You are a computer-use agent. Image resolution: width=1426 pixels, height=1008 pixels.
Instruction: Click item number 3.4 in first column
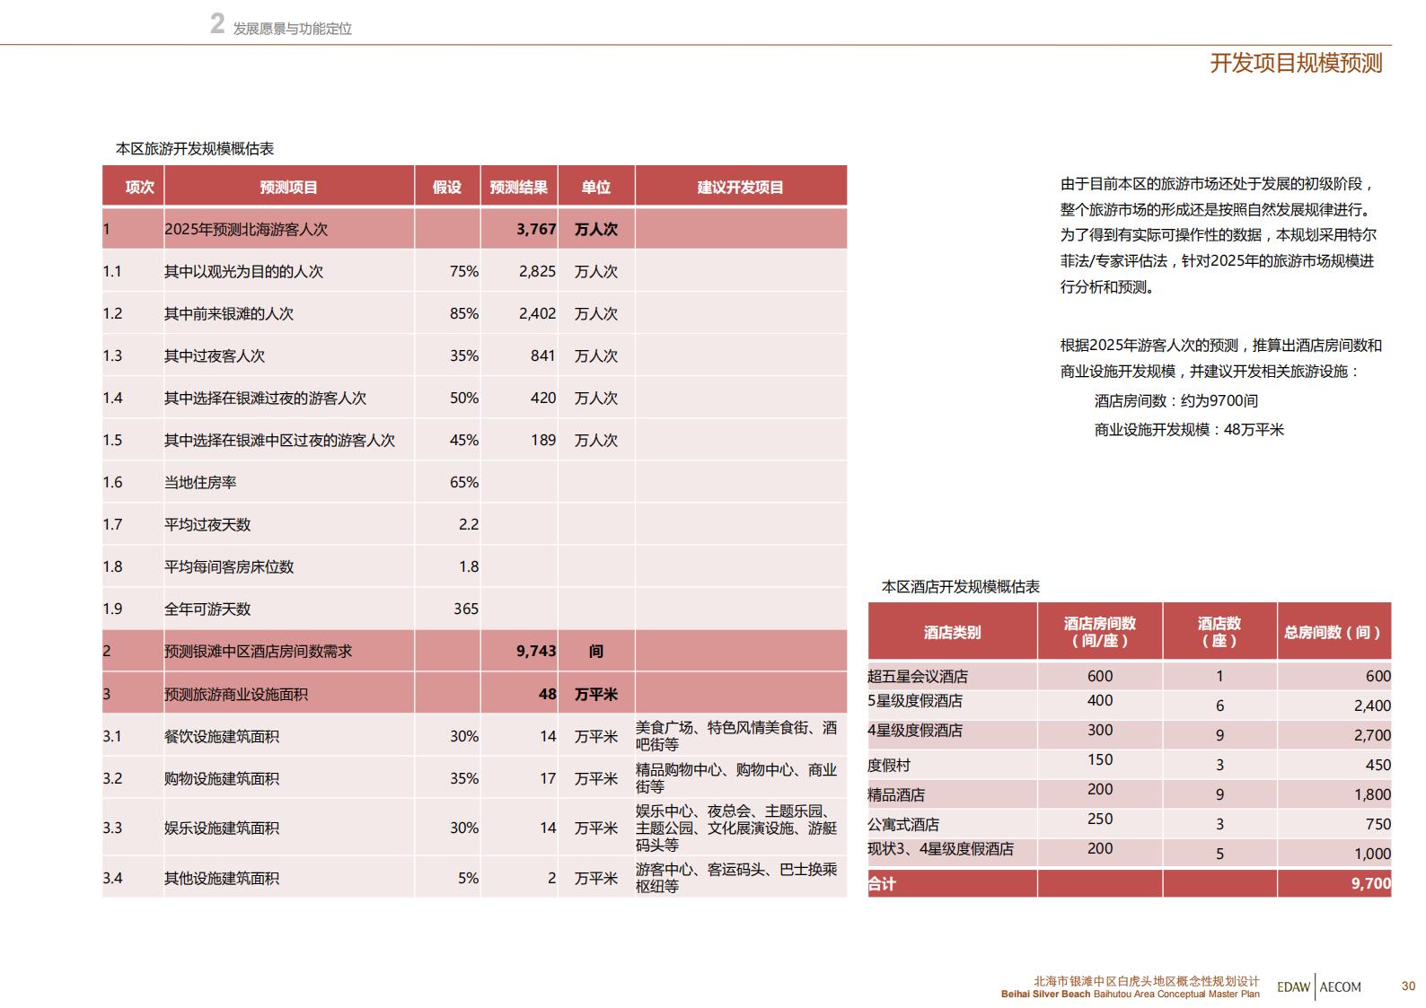coord(112,878)
